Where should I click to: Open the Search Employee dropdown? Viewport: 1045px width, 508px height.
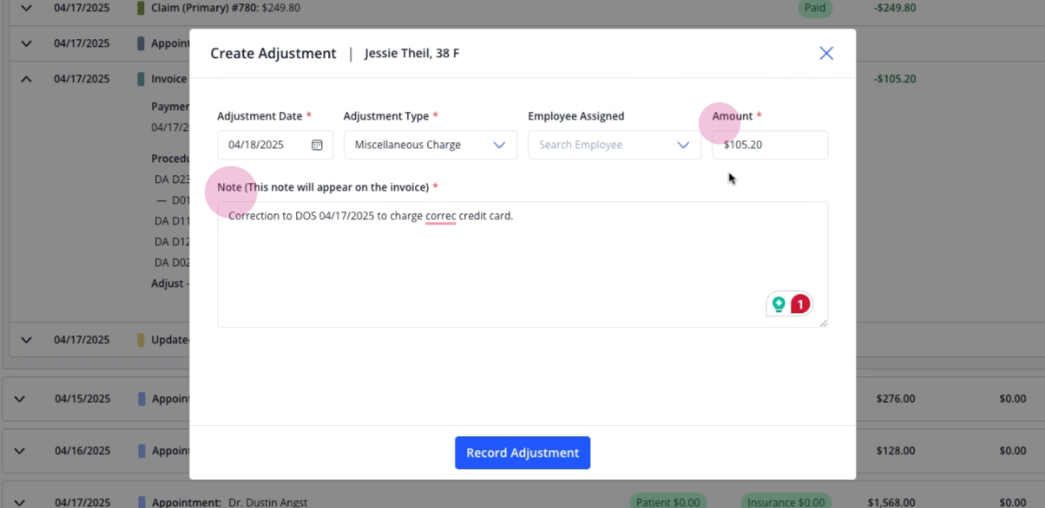(x=615, y=145)
